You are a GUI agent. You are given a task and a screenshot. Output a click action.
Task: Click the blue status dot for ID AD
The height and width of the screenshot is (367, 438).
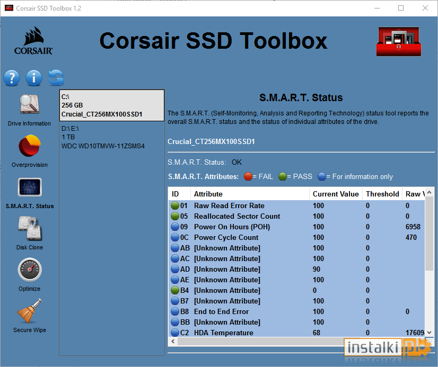[x=175, y=269]
